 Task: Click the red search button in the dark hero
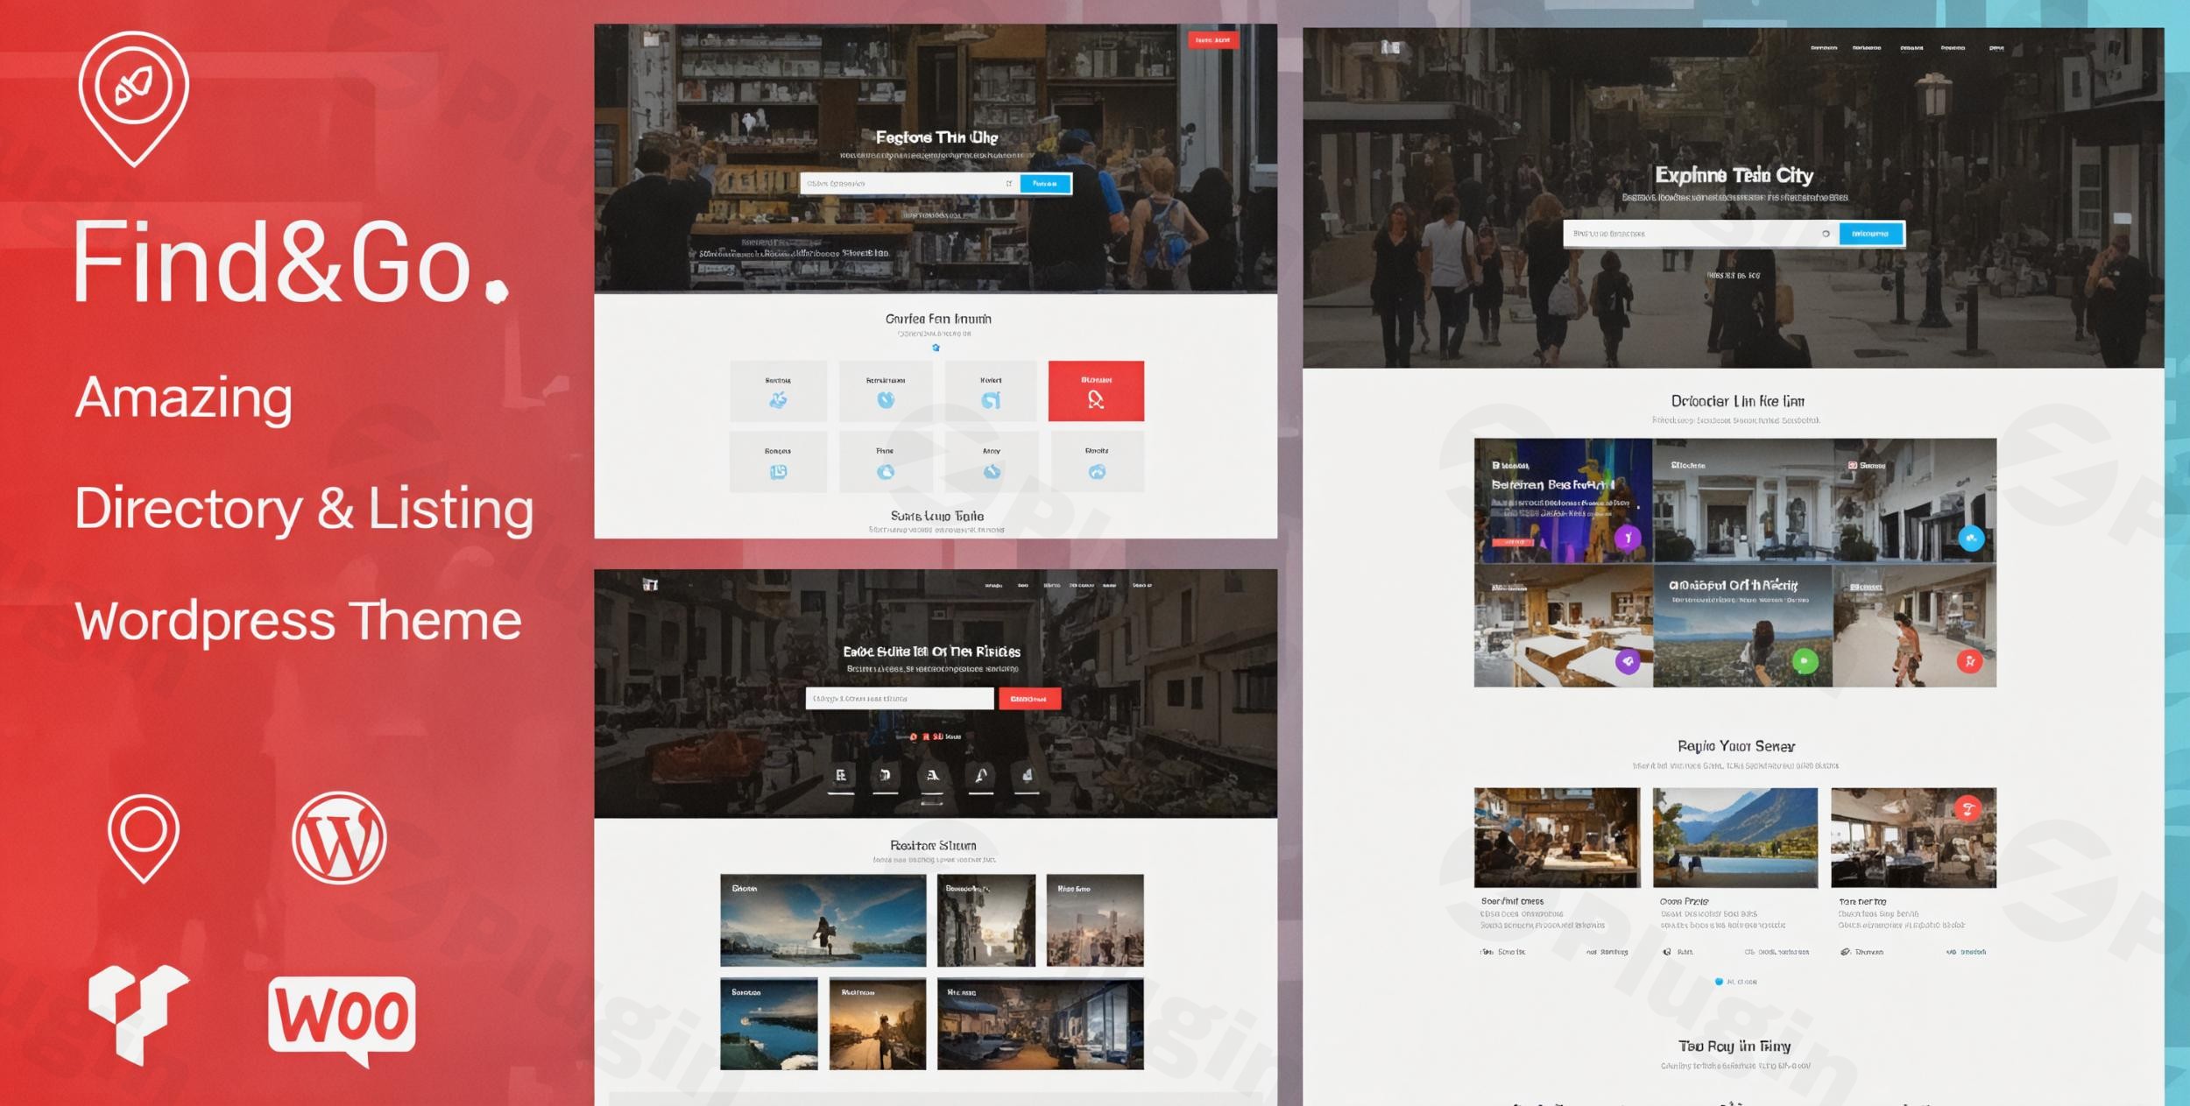pos(1029,698)
